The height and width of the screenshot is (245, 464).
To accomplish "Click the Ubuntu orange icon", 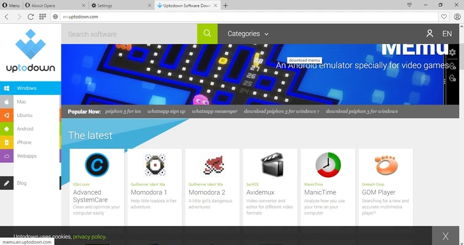I will pos(7,115).
